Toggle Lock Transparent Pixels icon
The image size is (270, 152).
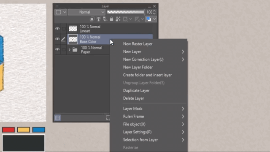118,19
